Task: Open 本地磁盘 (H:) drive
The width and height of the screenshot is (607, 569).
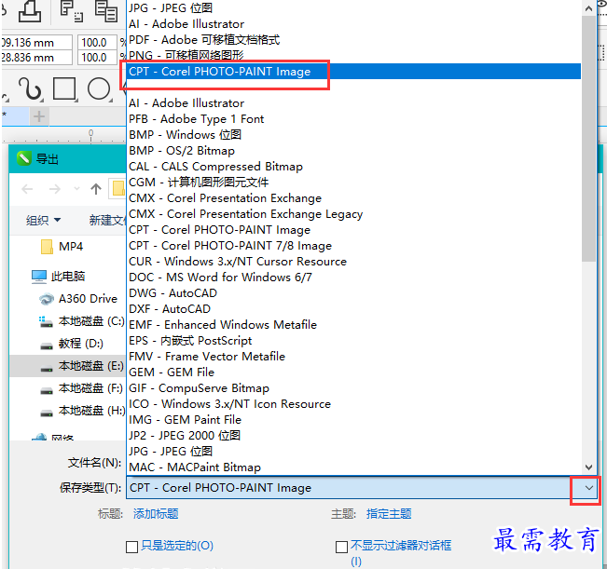Action: point(82,411)
